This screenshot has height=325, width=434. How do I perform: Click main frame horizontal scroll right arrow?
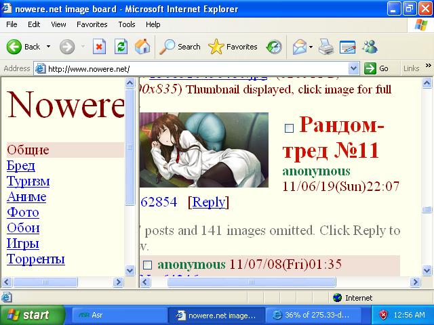tap(415, 282)
